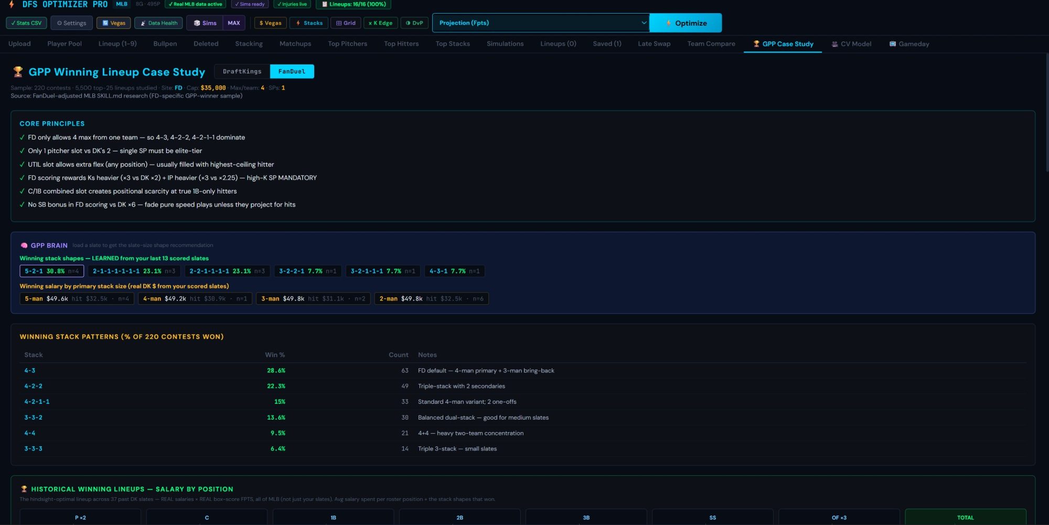Click the DvP button

click(x=414, y=23)
